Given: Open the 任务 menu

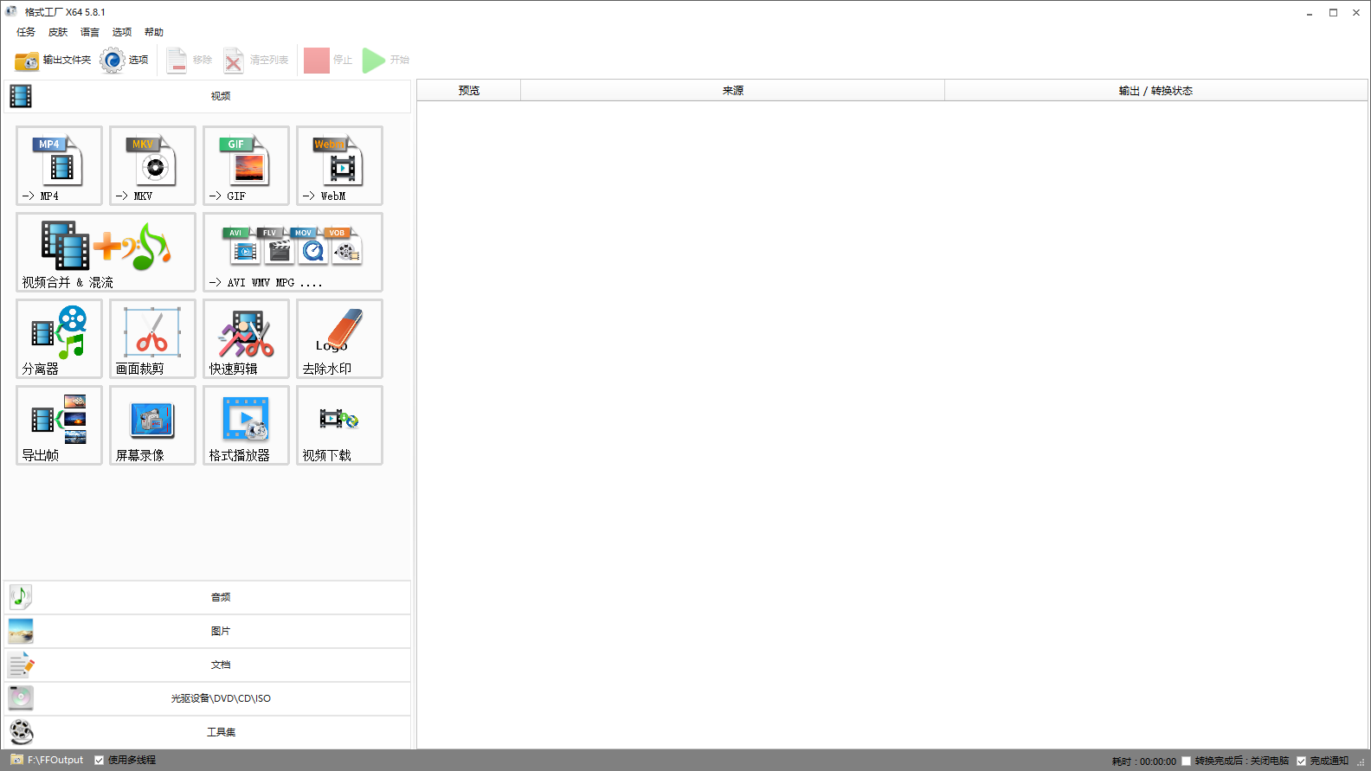Looking at the screenshot, I should point(26,32).
